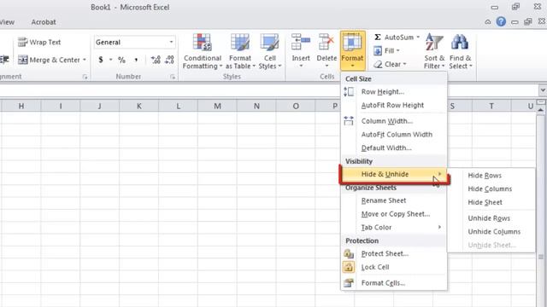The width and height of the screenshot is (547, 307).
Task: Select column H header
Action: [21, 106]
